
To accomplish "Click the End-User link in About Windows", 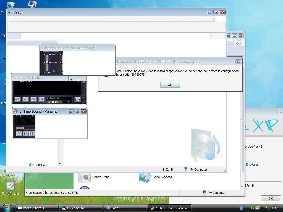I will tap(252, 165).
